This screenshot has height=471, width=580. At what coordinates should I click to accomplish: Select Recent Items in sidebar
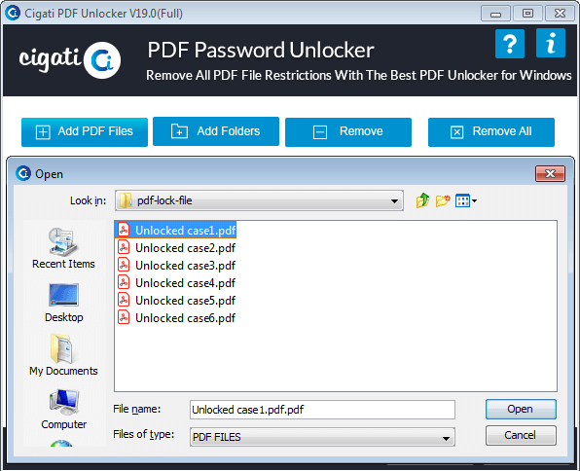(x=63, y=248)
